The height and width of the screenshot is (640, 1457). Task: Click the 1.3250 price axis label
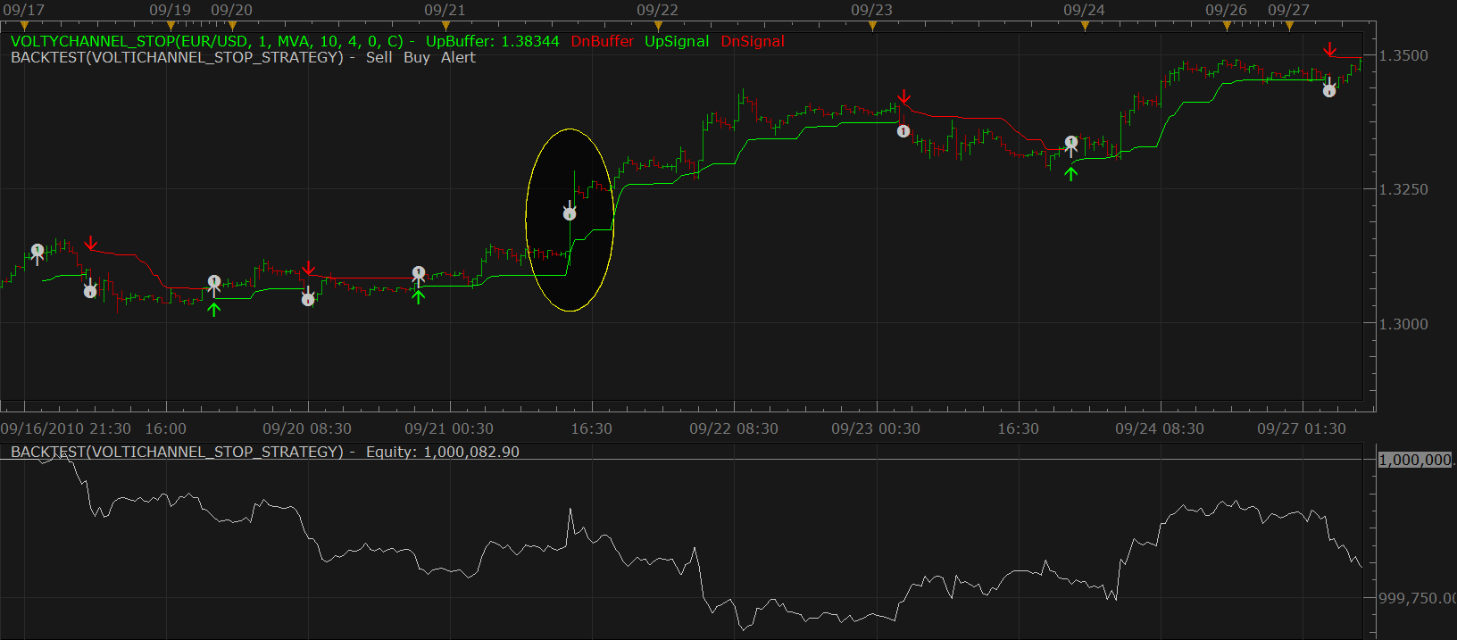point(1403,189)
